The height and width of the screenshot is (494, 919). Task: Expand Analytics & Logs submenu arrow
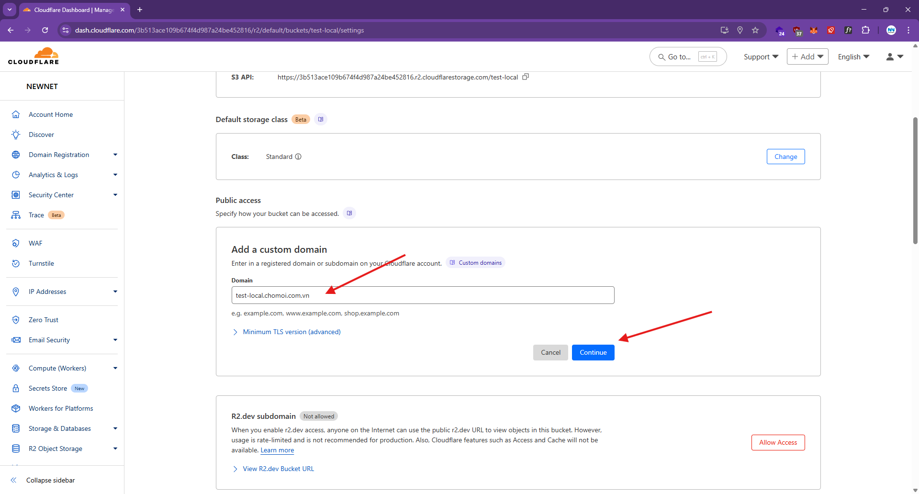point(115,175)
